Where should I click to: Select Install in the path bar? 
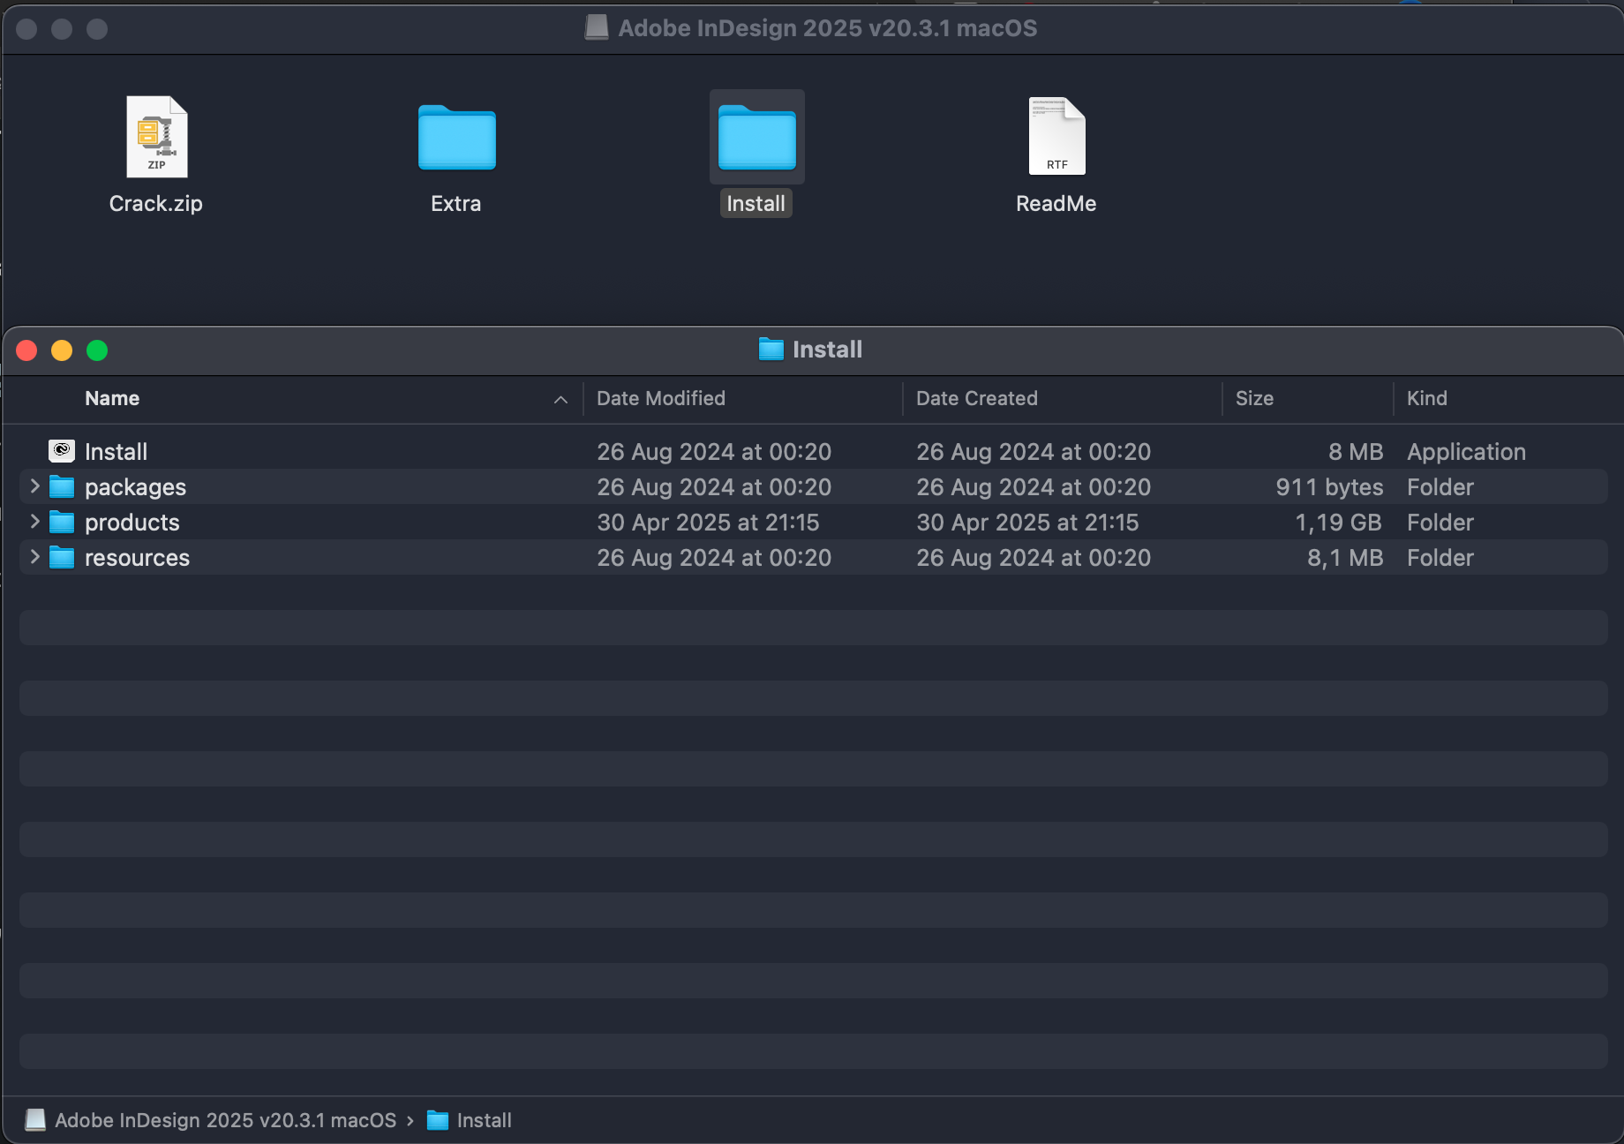coord(485,1120)
